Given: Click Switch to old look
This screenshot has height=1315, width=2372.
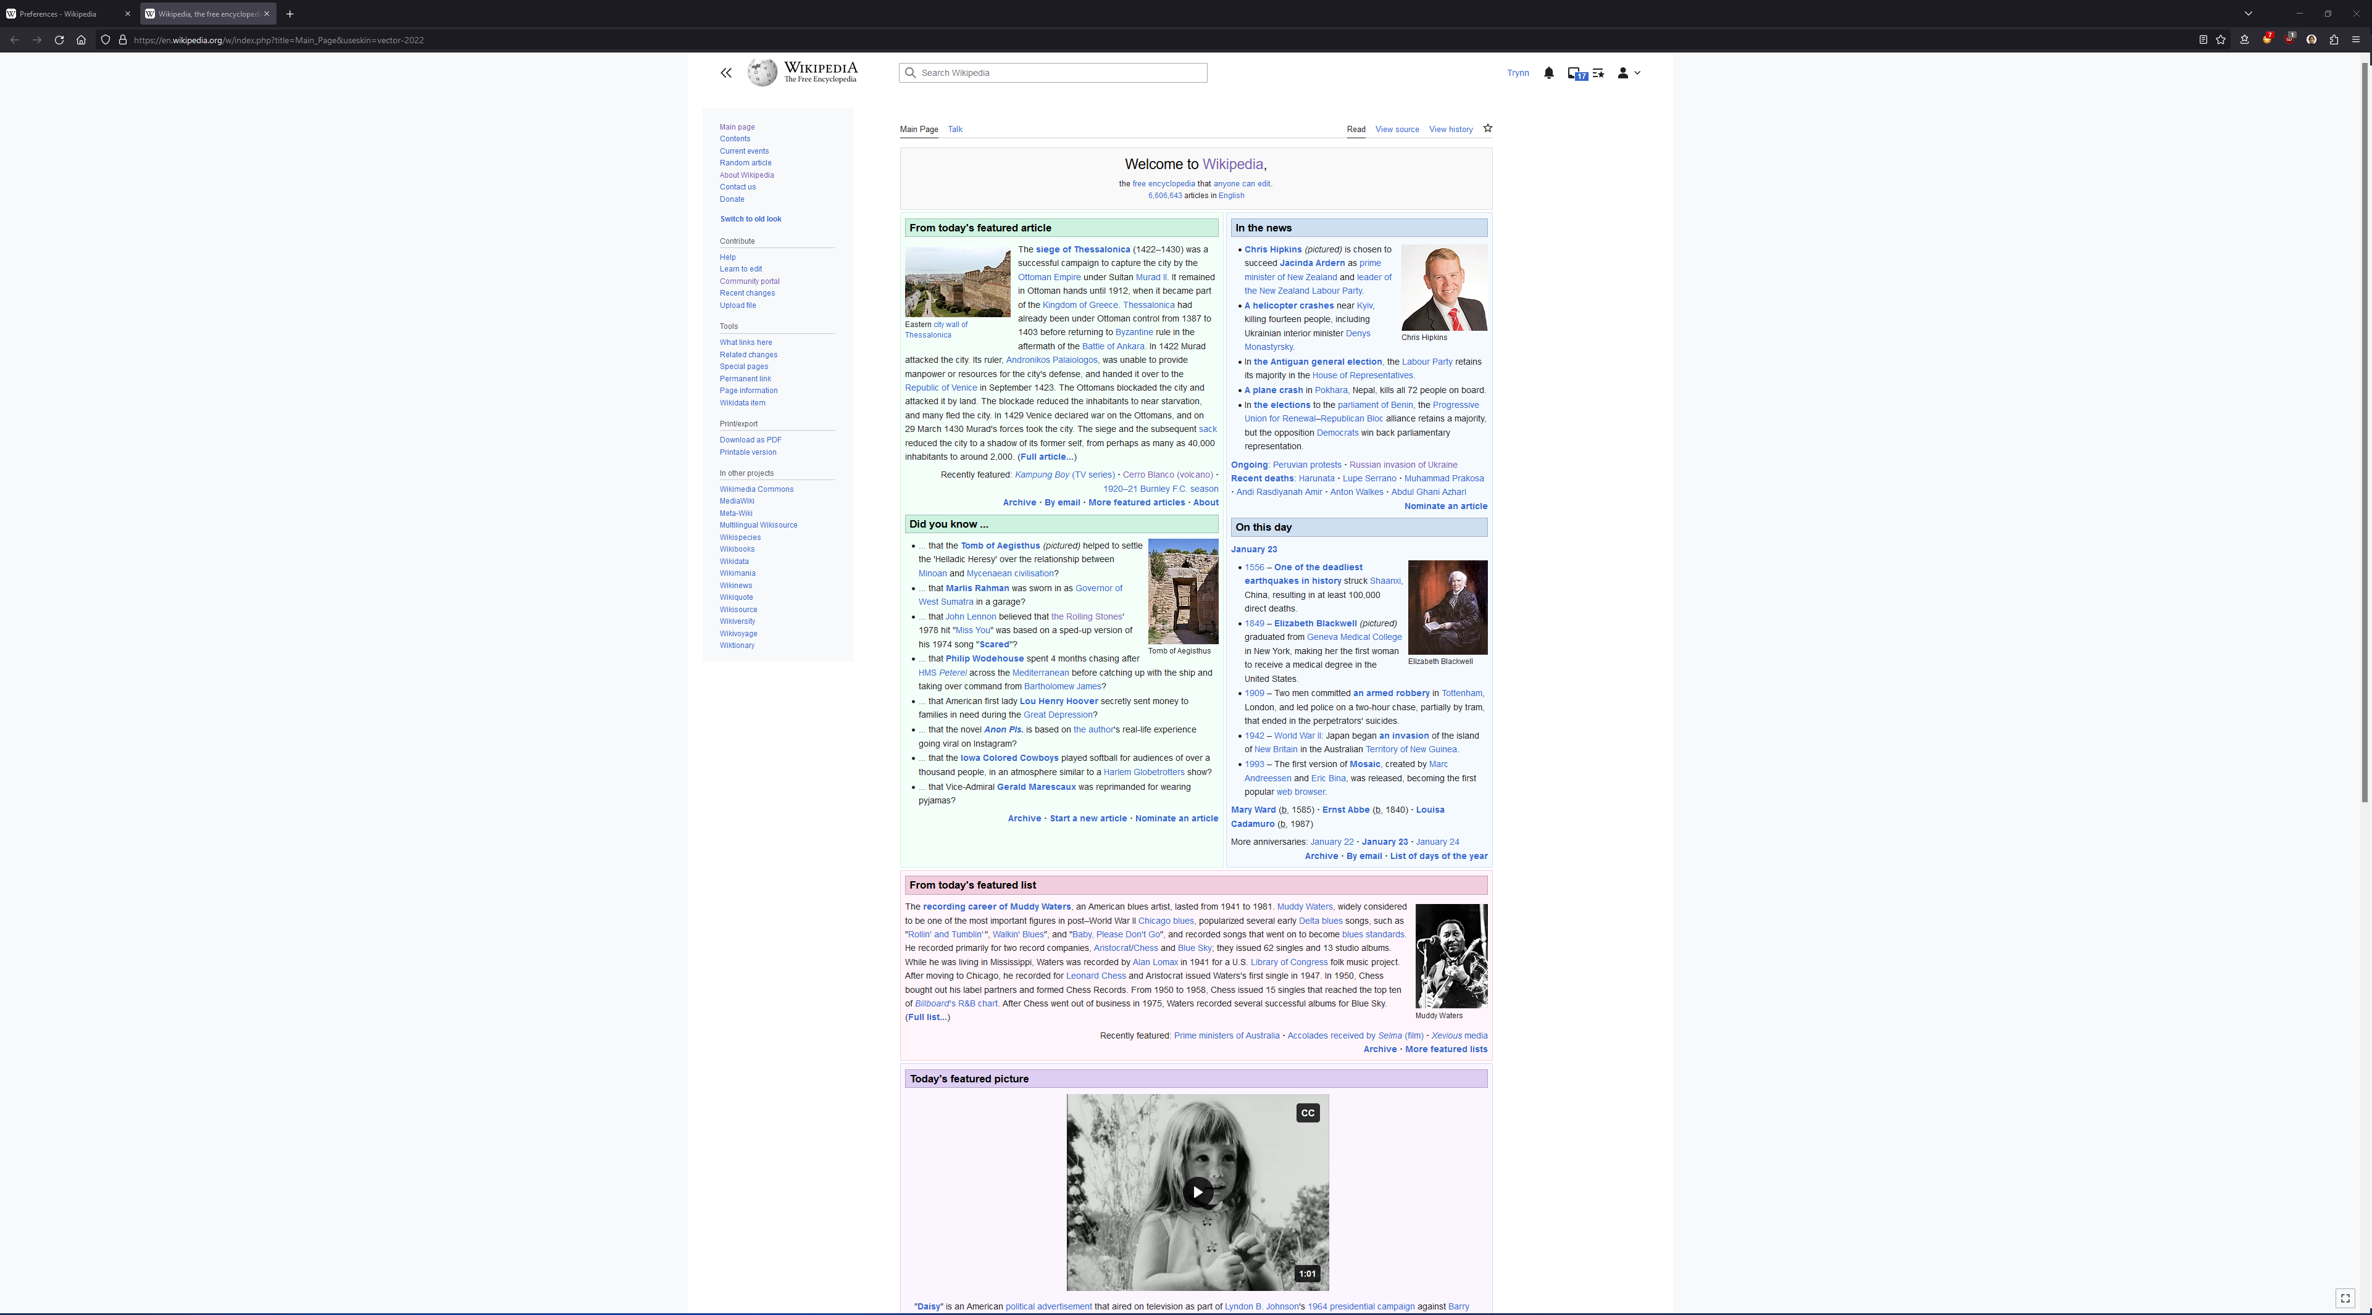Looking at the screenshot, I should click(x=751, y=219).
